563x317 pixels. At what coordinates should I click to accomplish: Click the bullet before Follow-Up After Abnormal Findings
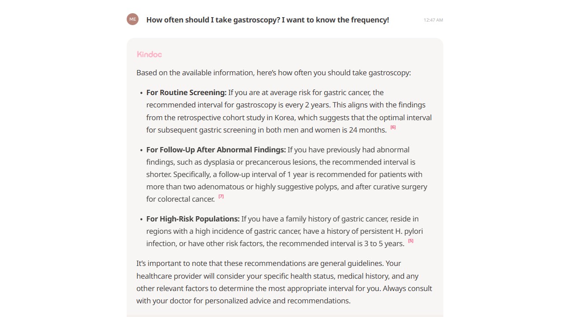tap(142, 150)
